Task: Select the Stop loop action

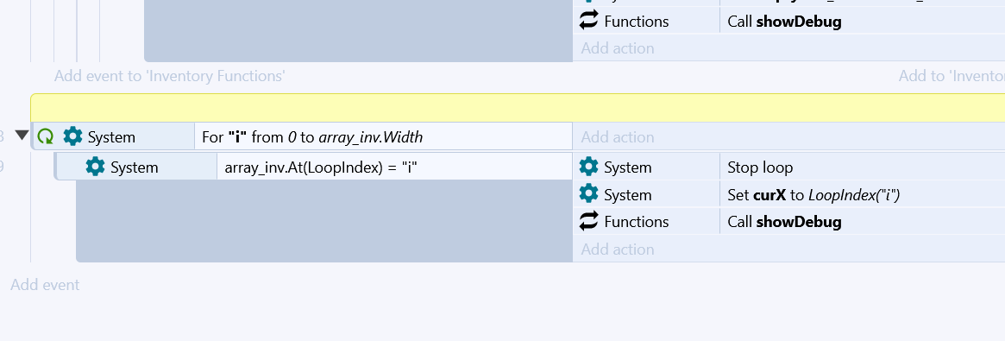Action: (862, 167)
